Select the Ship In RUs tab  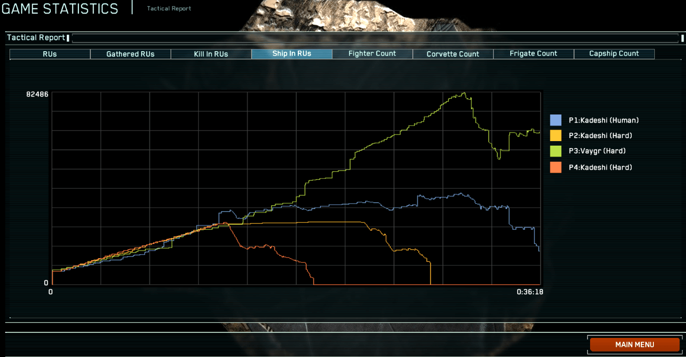point(292,54)
